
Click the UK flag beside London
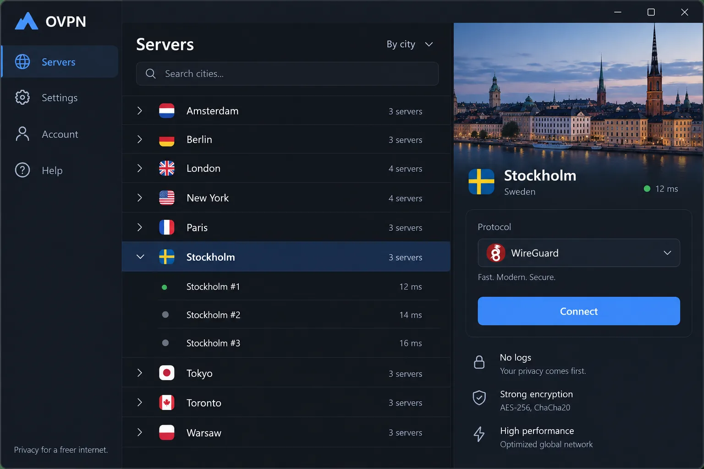(x=167, y=168)
